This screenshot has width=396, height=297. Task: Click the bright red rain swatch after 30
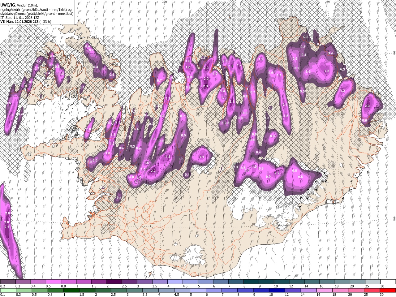click(x=388, y=290)
